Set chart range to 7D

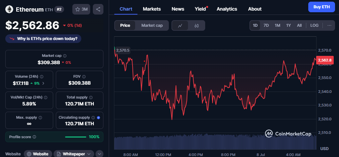pos(266,25)
